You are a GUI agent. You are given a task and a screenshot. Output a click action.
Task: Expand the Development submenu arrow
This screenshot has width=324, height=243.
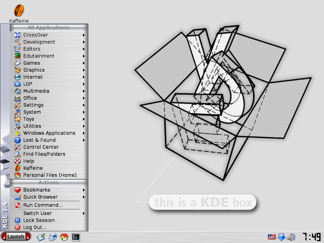84,42
